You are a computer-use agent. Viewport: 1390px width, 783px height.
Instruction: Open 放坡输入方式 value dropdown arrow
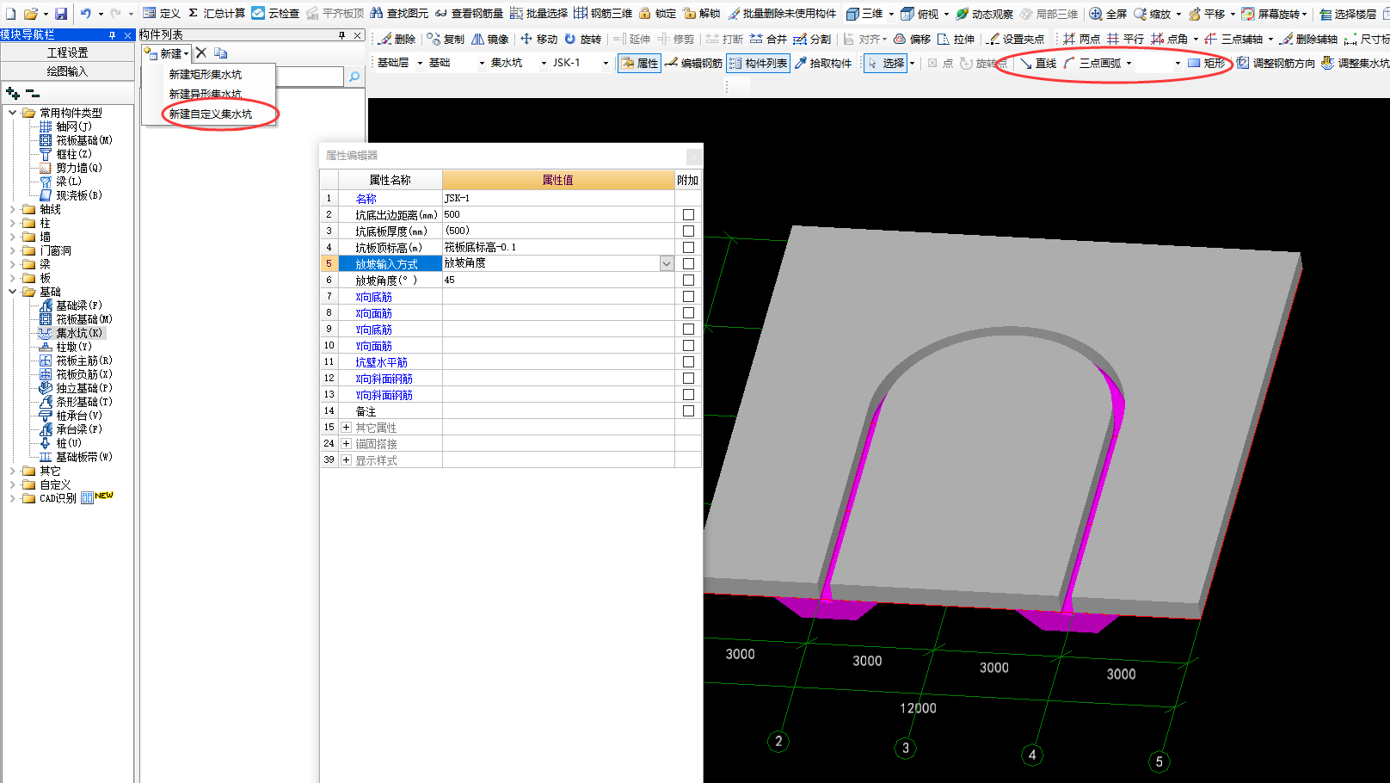667,263
